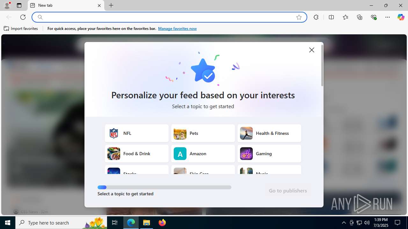Select the Stocks topic card
408x229 pixels.
click(x=137, y=170)
